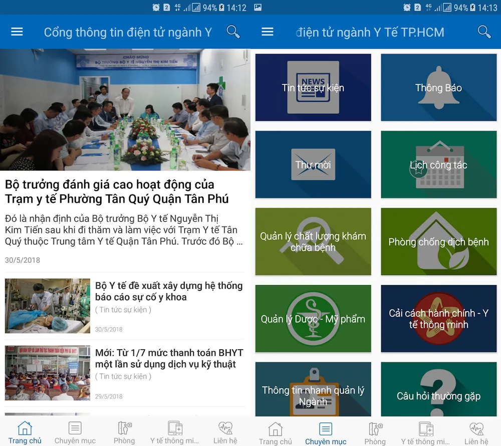Select Trang chủ tab on left screen

[25, 432]
